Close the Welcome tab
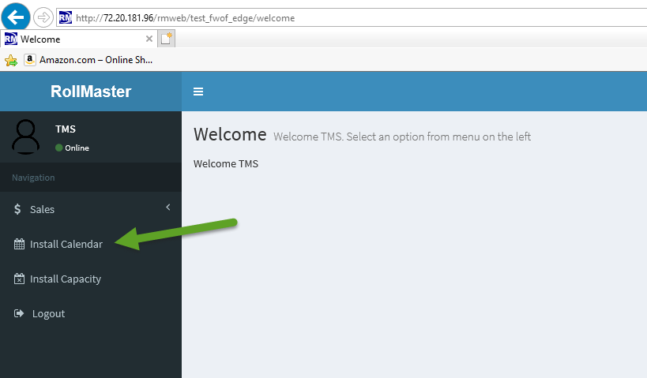 [149, 39]
